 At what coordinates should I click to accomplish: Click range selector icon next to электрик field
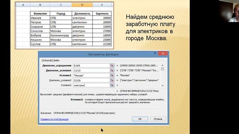112,85
